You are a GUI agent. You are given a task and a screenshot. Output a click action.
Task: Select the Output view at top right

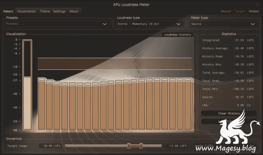coord(253,11)
